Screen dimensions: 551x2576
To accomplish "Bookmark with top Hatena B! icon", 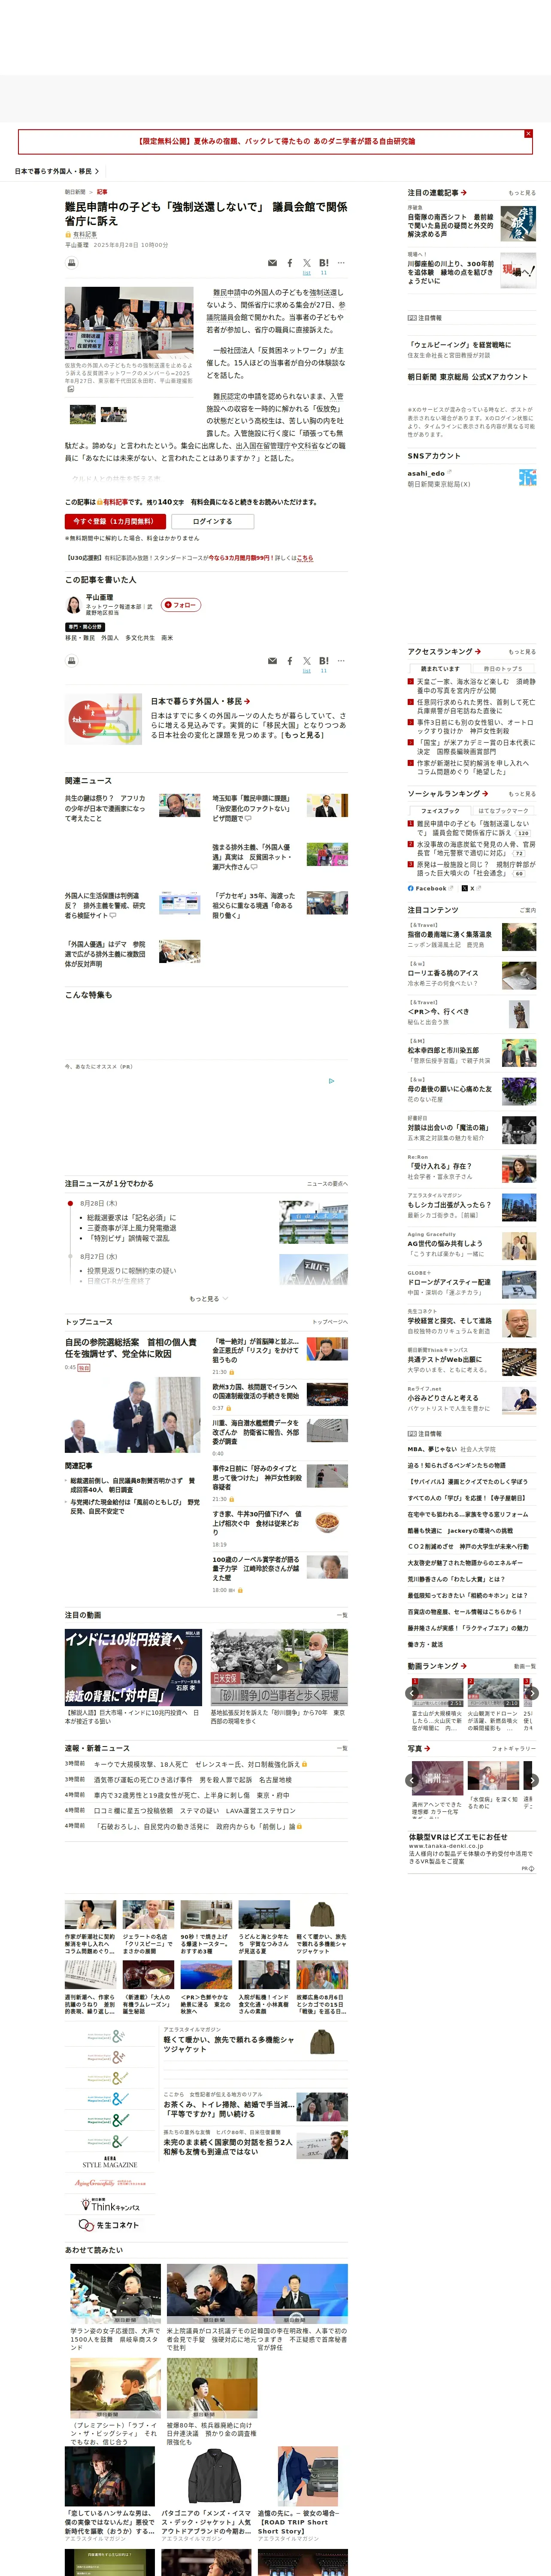I will tap(324, 264).
